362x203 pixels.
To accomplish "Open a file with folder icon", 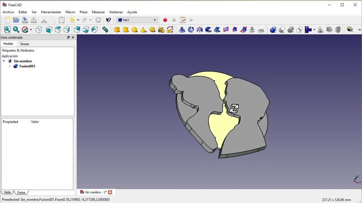I will click(16, 20).
